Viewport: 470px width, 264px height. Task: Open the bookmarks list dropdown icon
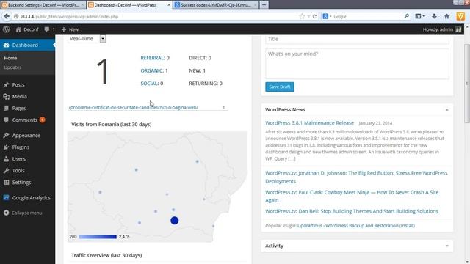pos(420,16)
